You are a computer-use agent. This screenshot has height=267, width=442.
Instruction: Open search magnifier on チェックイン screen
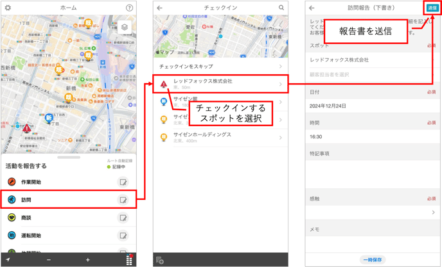point(281,8)
